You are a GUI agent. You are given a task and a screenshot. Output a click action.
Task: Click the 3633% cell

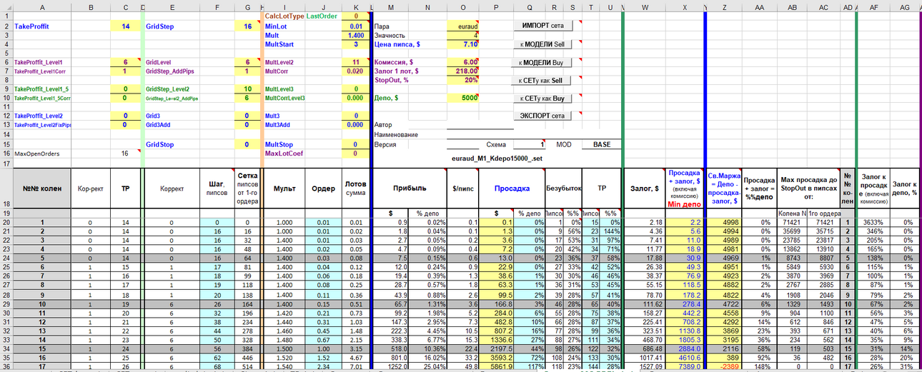[x=873, y=223]
